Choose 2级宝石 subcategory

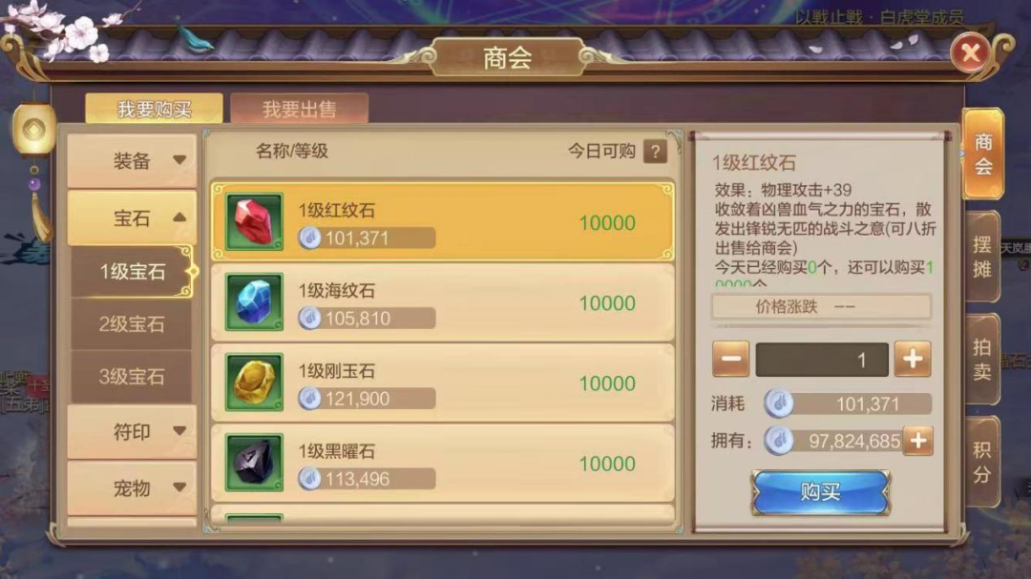tap(132, 324)
